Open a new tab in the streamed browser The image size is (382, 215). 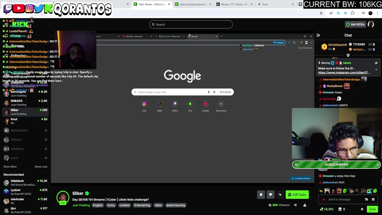[x=221, y=36]
